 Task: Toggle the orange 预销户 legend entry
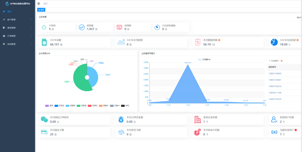104,106
